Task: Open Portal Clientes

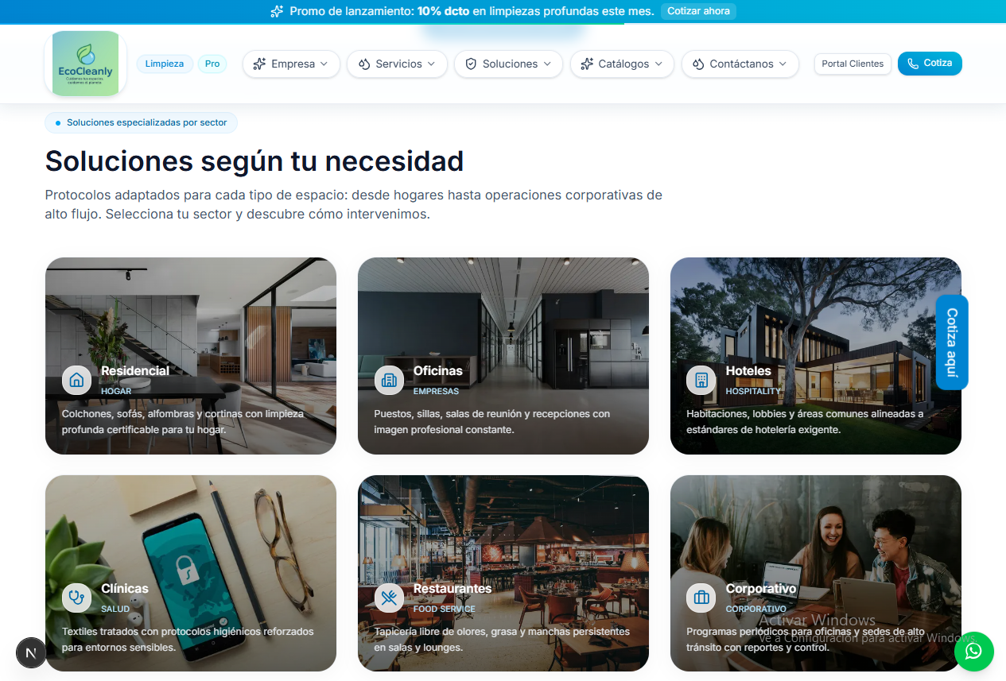Action: pyautogui.click(x=853, y=64)
